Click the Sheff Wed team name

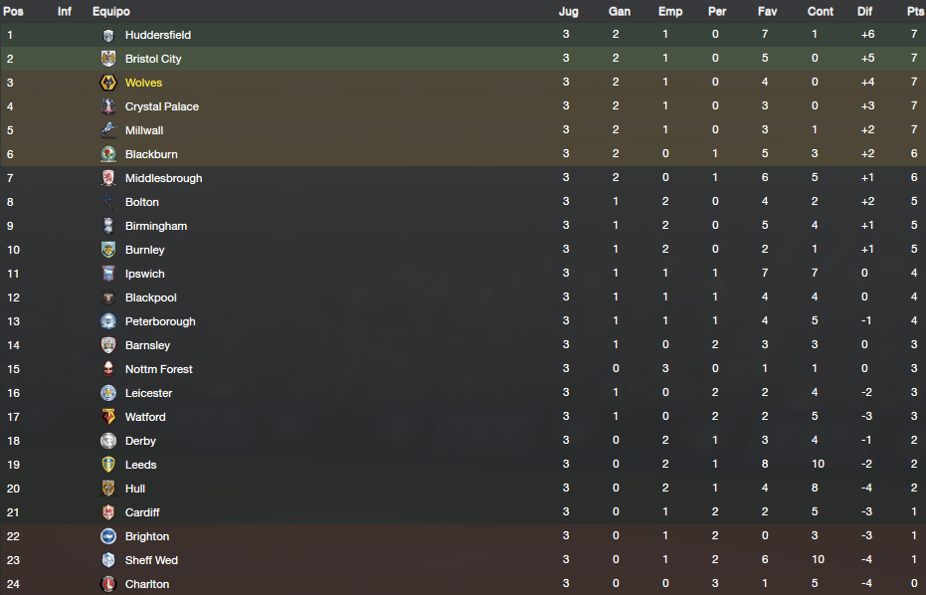click(x=151, y=560)
